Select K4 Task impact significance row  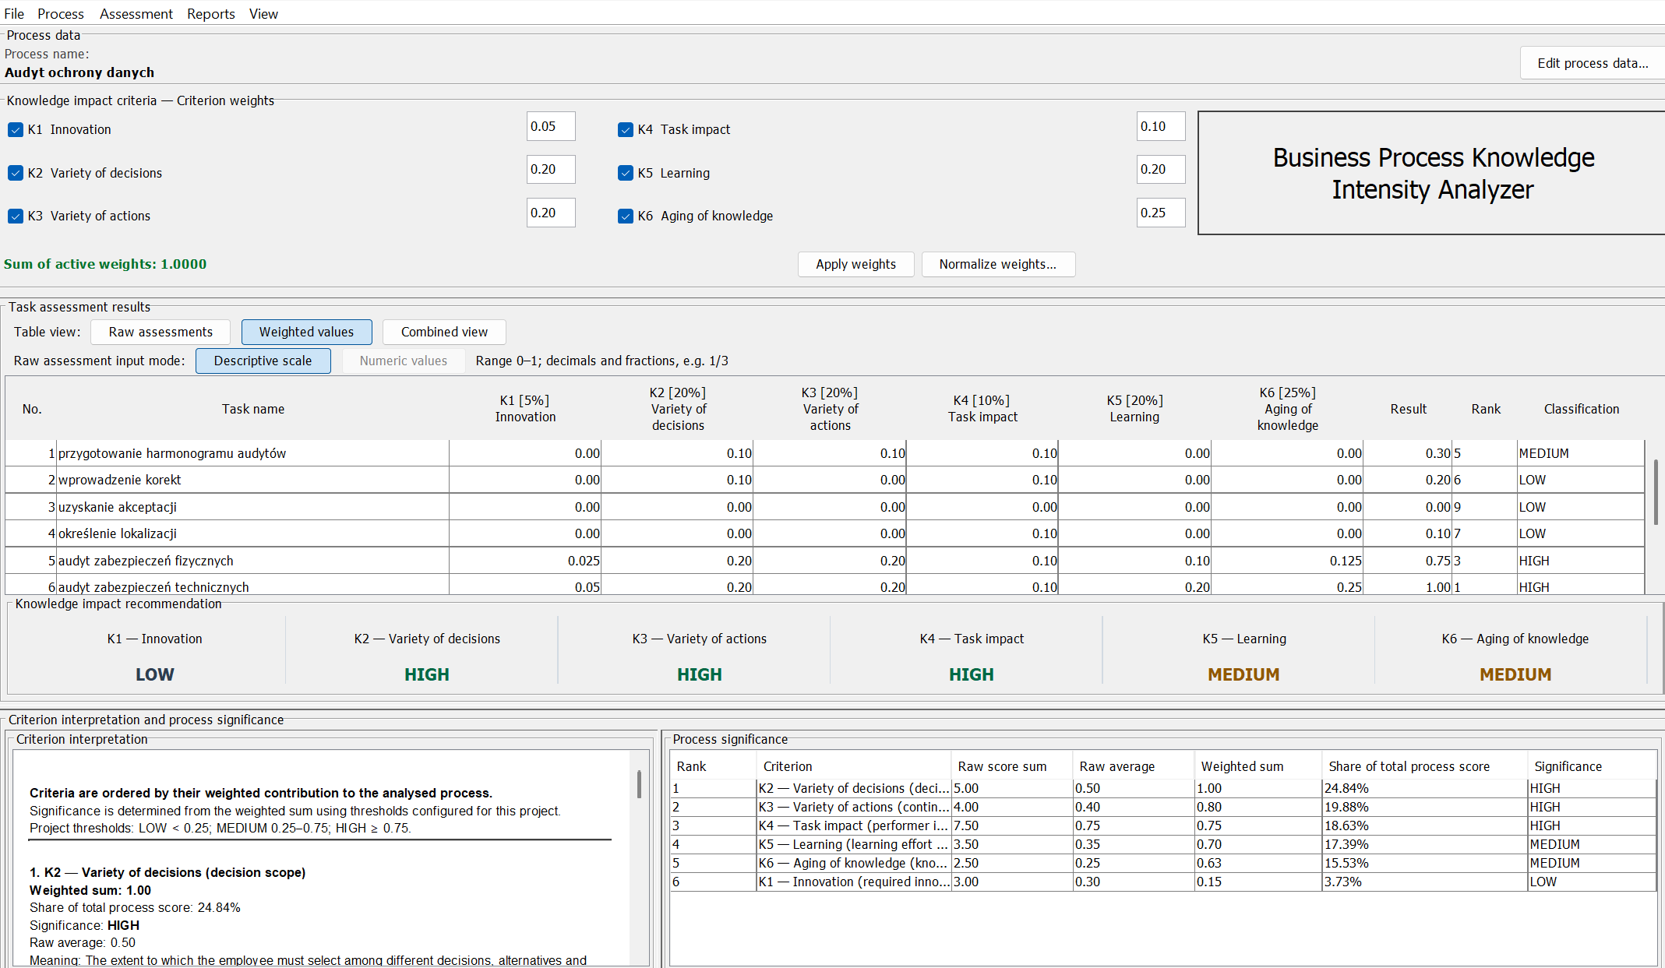[1163, 825]
